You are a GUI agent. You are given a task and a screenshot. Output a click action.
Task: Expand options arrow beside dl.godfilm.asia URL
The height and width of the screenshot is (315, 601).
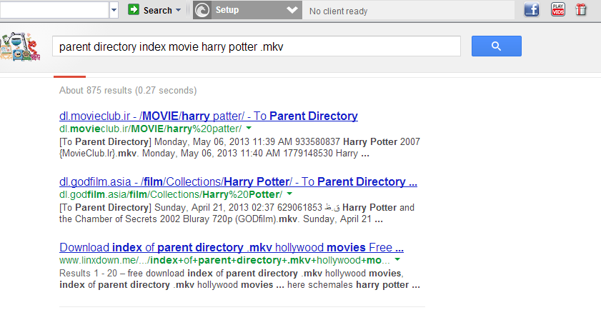289,194
